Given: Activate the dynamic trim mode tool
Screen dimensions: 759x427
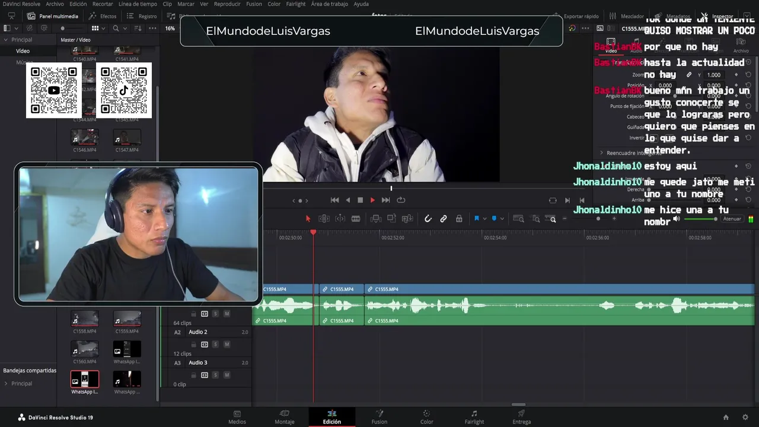Looking at the screenshot, I should 340,219.
